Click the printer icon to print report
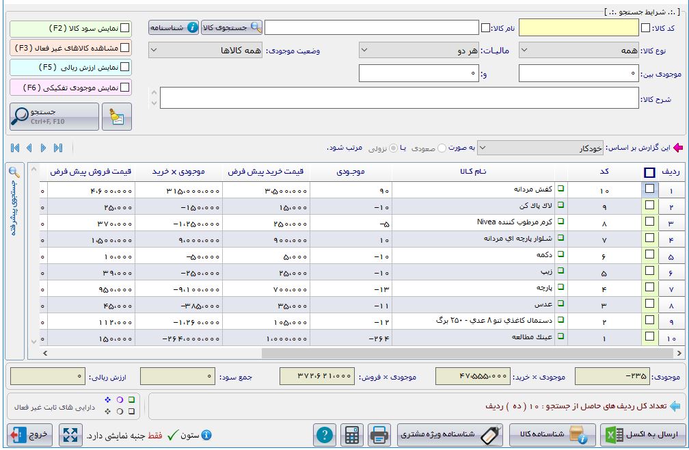Screen dimensions: 689x450 379,435
